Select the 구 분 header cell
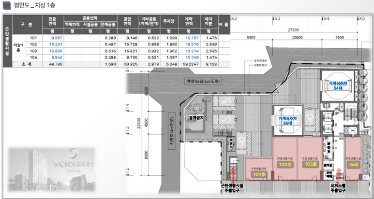374x199 pixels. coord(27,25)
